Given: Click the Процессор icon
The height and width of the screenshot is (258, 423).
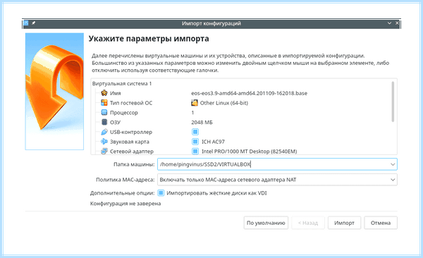Looking at the screenshot, I should tap(104, 113).
